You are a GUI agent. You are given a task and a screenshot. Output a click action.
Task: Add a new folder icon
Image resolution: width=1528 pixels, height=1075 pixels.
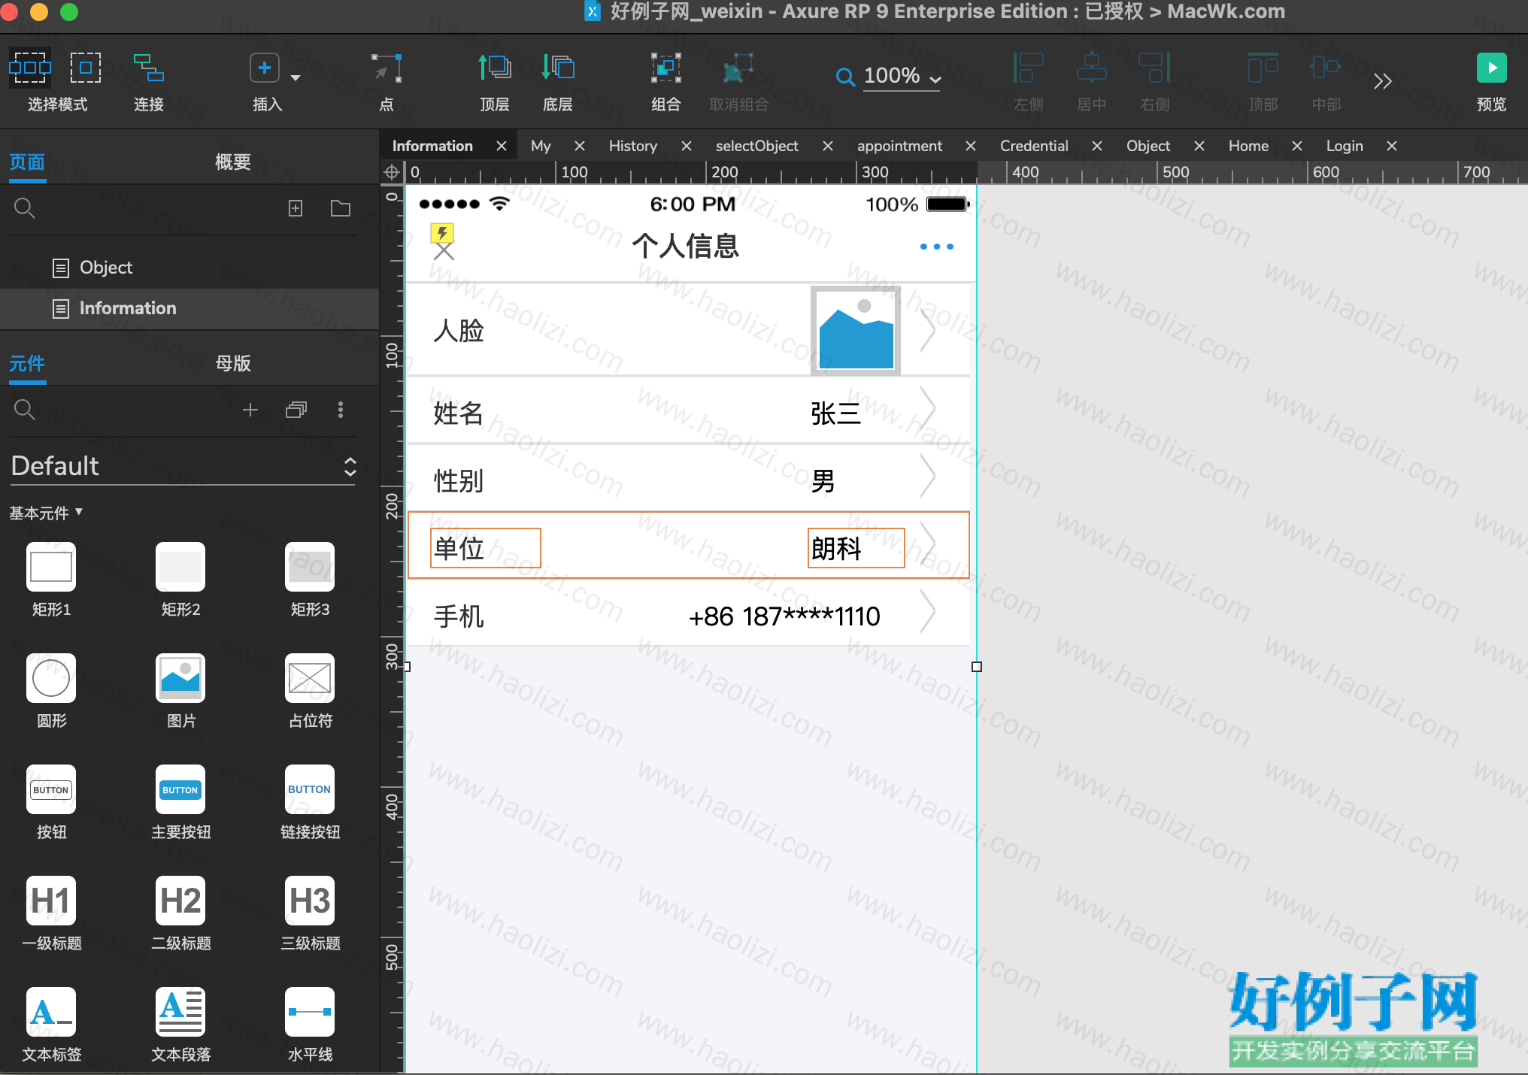coord(341,208)
